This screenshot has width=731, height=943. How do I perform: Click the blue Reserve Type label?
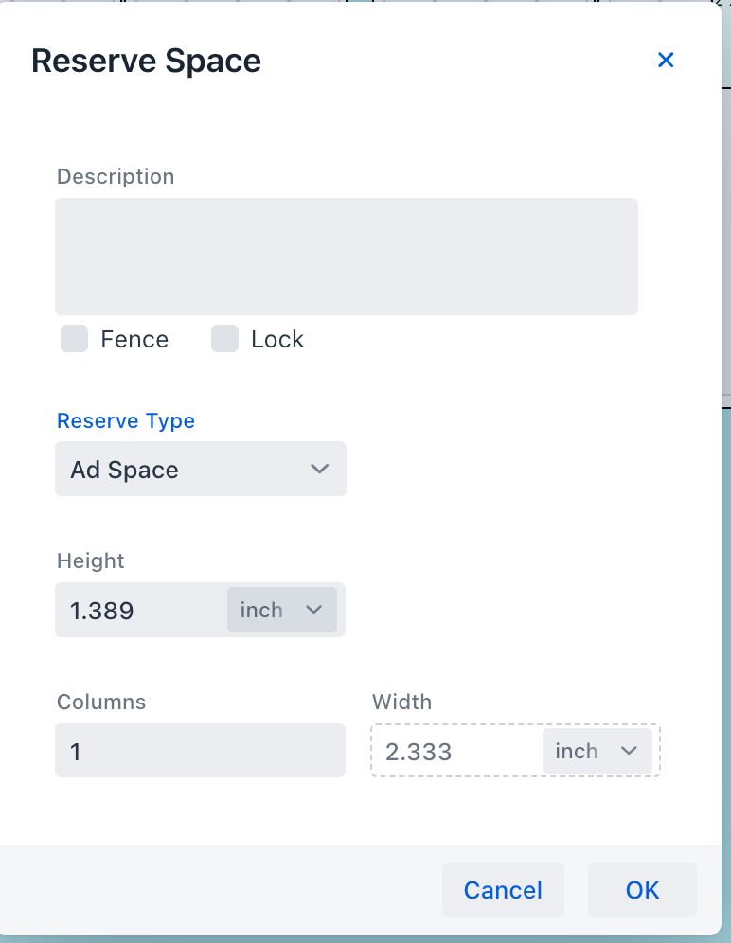tap(126, 420)
